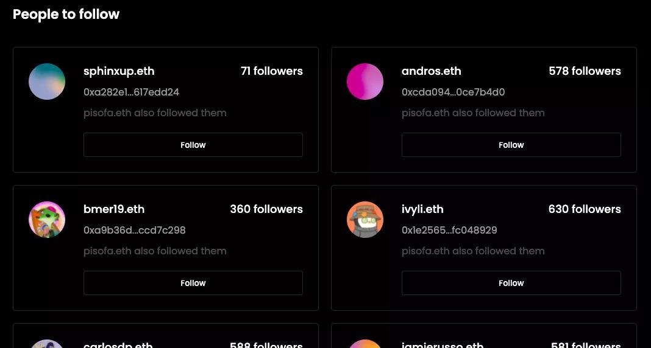This screenshot has height=348, width=651.
Task: Click pisofa.eth mention under sphinxup.eth
Action: [107, 113]
